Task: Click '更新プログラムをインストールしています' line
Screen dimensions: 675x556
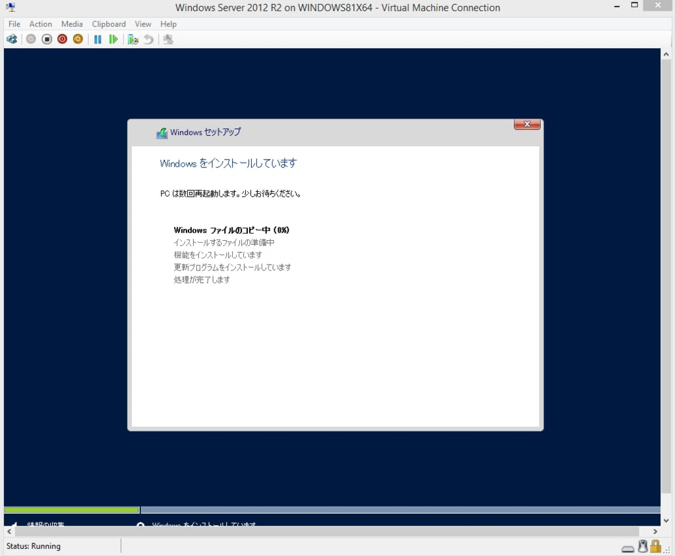Action: click(x=233, y=268)
